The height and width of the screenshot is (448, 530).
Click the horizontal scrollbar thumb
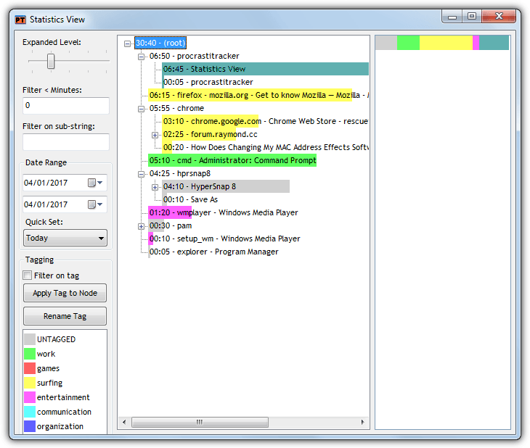coord(200,422)
